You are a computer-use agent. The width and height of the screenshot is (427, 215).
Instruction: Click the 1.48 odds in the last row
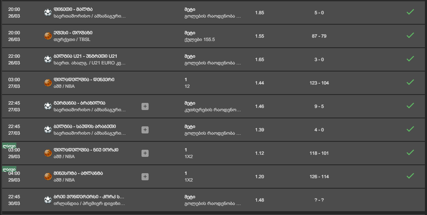tap(260, 200)
